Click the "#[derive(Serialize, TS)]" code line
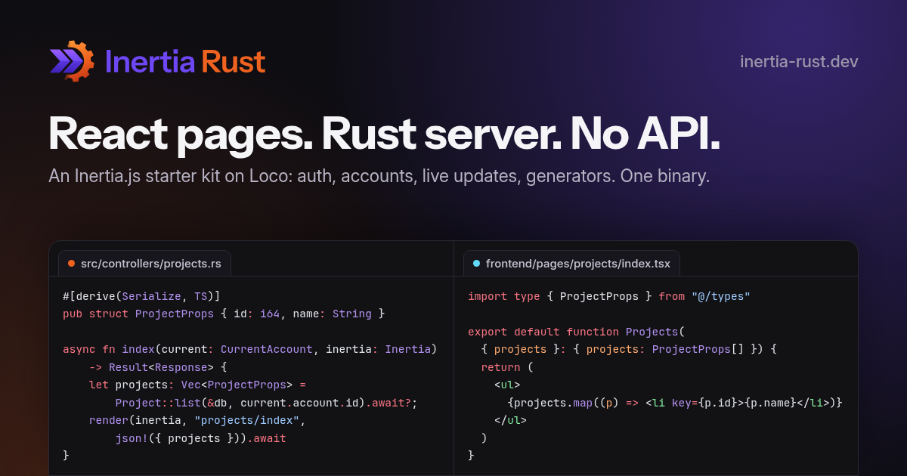The width and height of the screenshot is (907, 476). click(x=141, y=295)
